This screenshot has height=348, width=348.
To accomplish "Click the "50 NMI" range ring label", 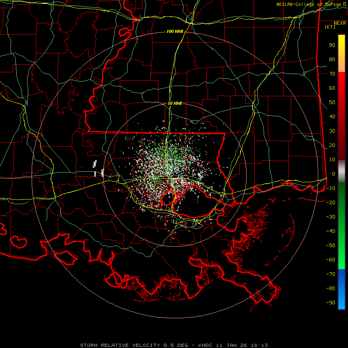I will tap(175, 103).
